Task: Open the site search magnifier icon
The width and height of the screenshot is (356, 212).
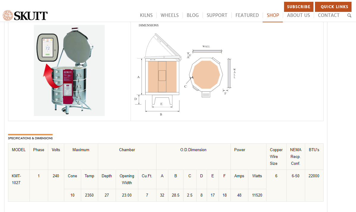Action: (349, 15)
